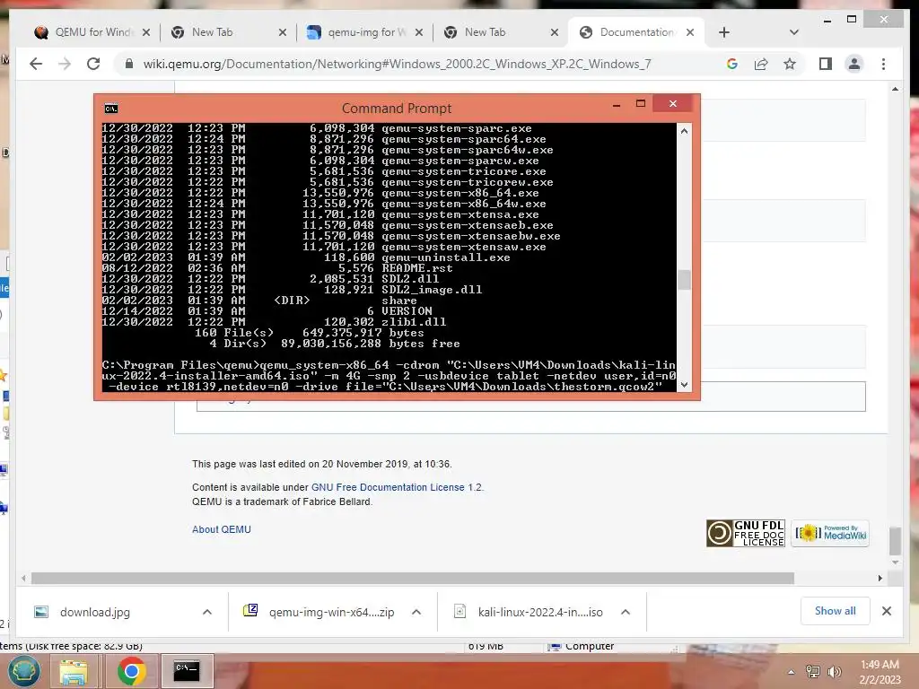The image size is (919, 689).
Task: View site info via the padlock icon
Action: point(129,64)
